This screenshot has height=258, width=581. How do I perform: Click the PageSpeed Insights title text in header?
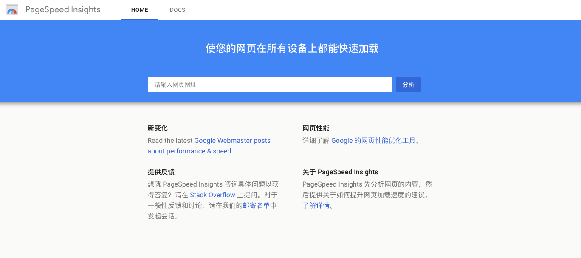coord(63,10)
